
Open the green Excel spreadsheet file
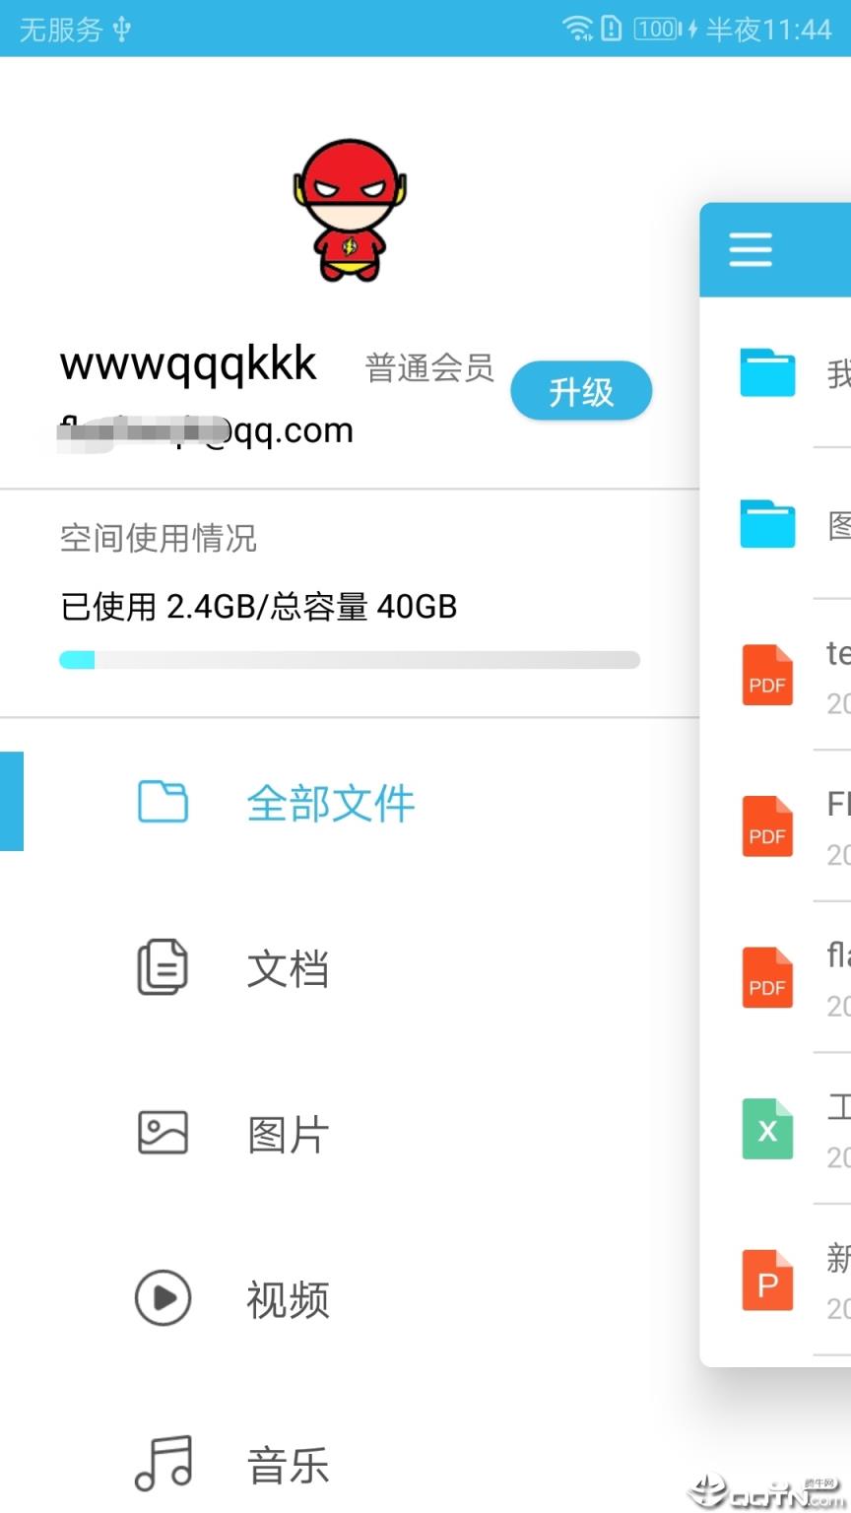point(767,1129)
